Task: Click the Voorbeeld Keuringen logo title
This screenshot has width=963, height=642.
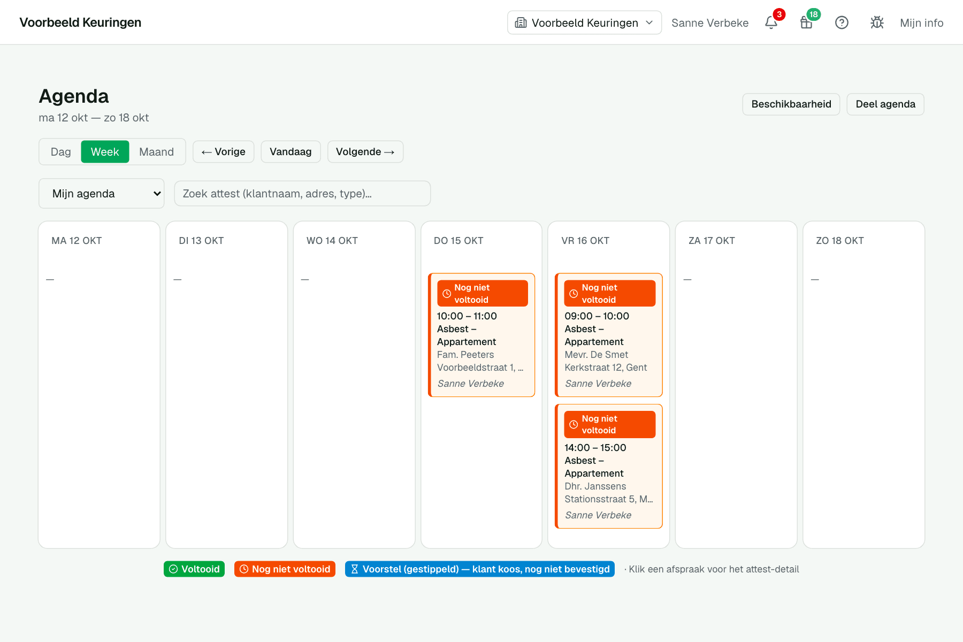Action: 80,22
